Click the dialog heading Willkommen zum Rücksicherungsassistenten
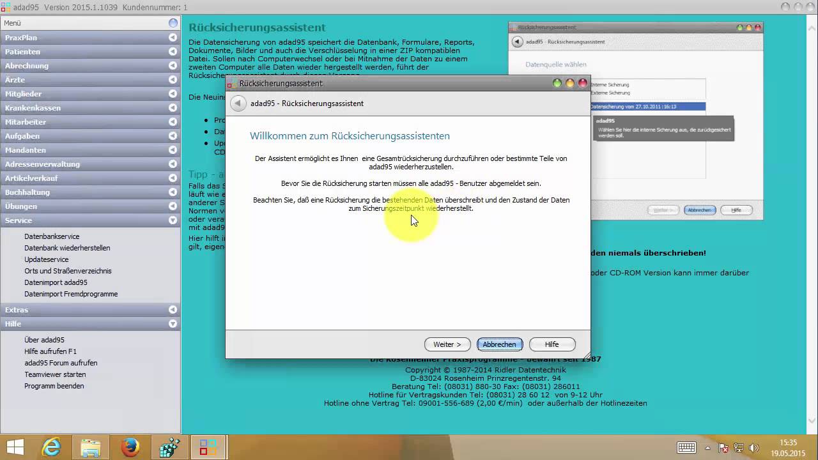 coord(350,136)
